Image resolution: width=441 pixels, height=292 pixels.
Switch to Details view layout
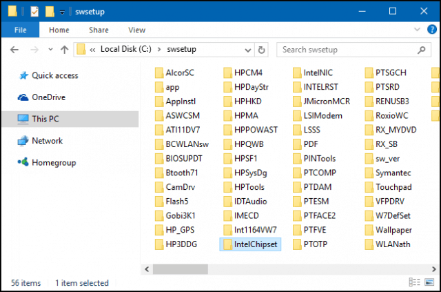tap(415, 282)
